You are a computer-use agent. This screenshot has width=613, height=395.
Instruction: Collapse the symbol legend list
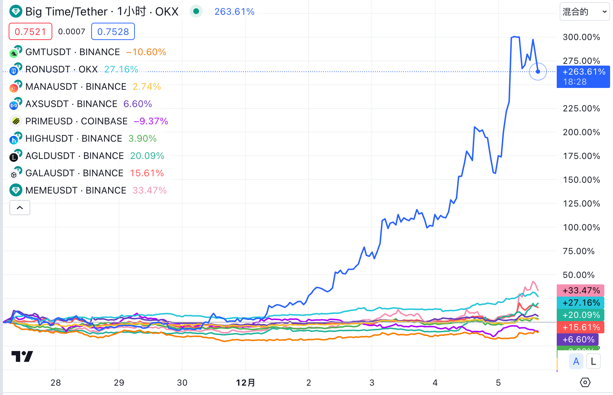point(20,208)
